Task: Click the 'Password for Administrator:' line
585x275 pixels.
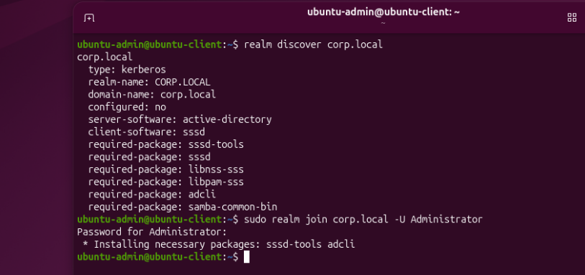Action: 152,232
